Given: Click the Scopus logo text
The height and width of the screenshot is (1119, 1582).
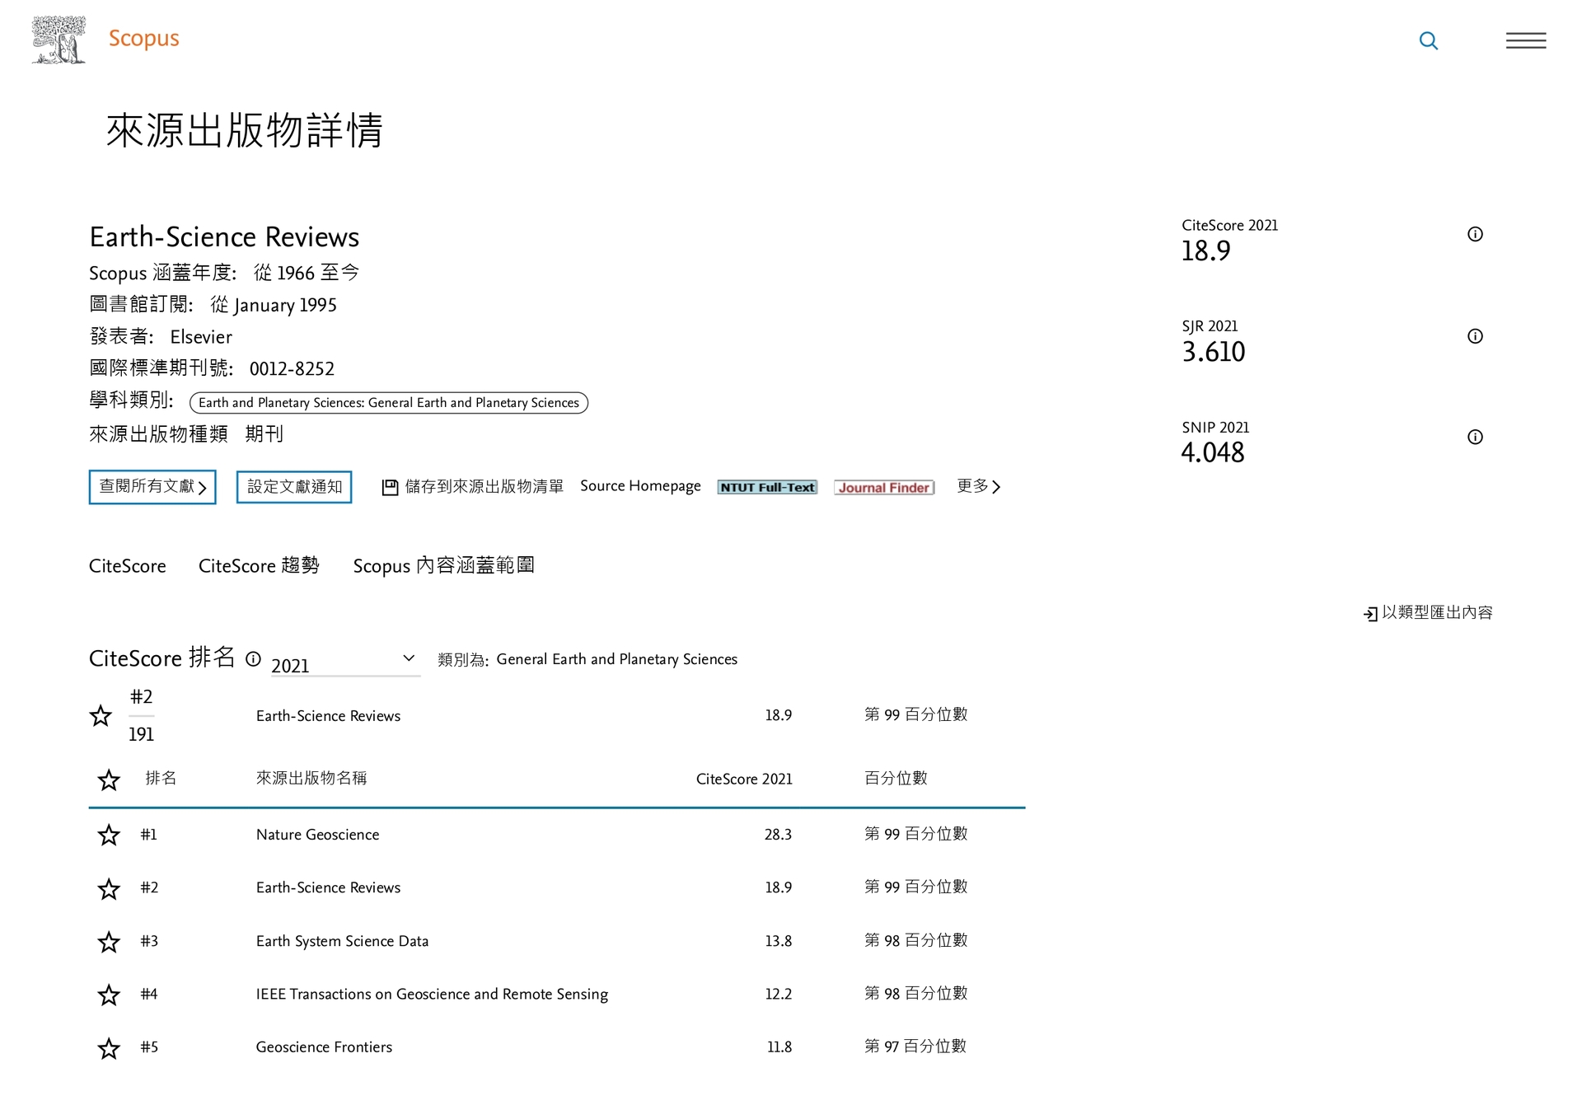Looking at the screenshot, I should point(144,39).
